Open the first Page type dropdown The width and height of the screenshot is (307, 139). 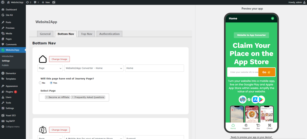pyautogui.click(x=50, y=68)
